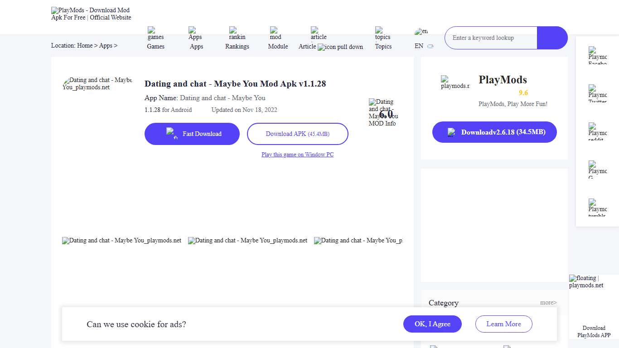Viewport: 619px width, 348px height.
Task: Click the Dating and chat app icon
Action: click(97, 84)
